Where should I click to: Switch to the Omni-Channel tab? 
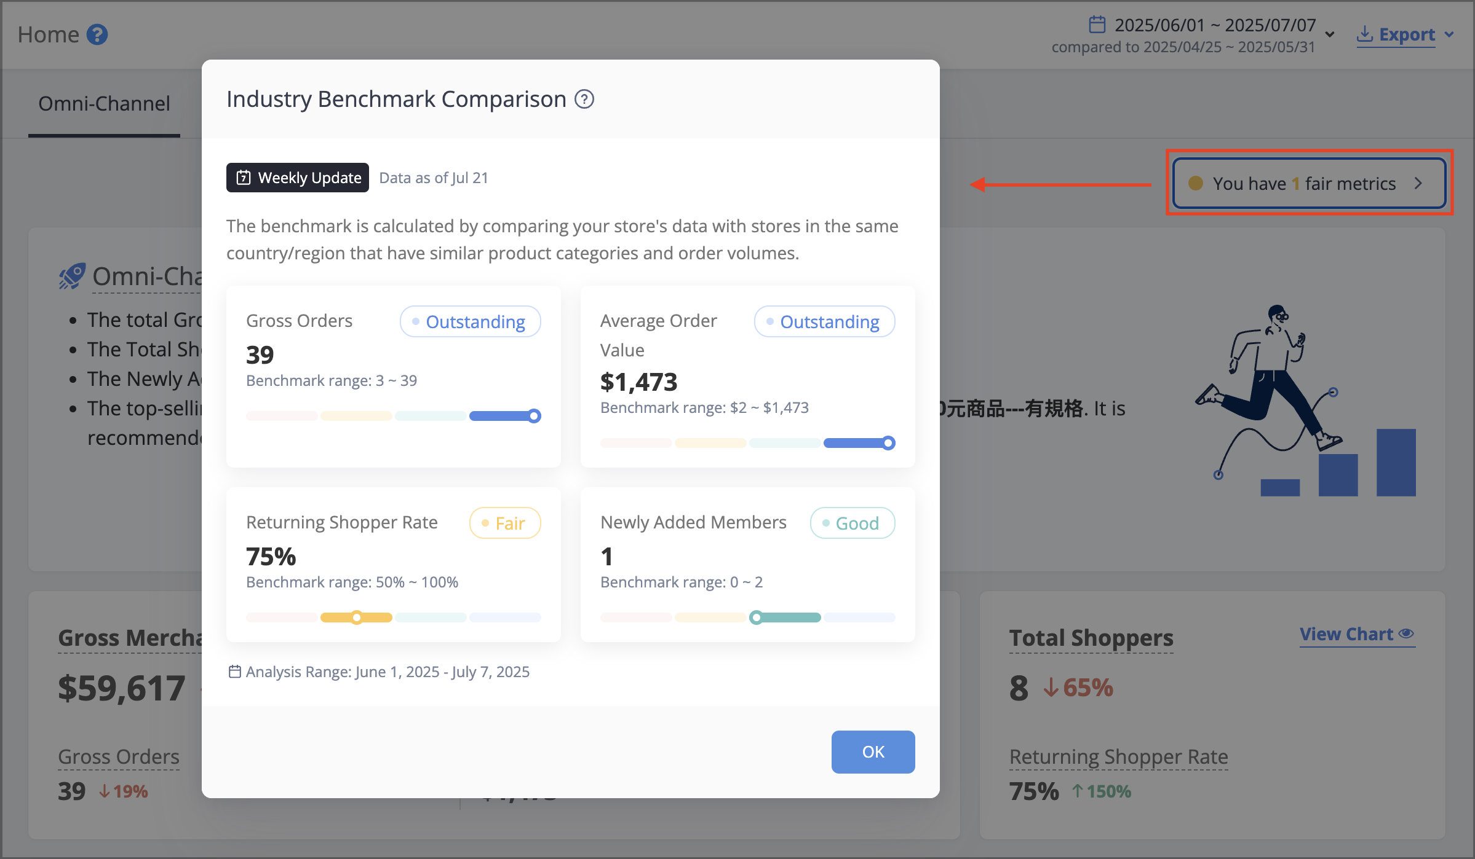[x=104, y=104]
